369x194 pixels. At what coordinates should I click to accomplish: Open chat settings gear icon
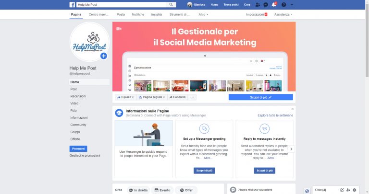point(355,190)
